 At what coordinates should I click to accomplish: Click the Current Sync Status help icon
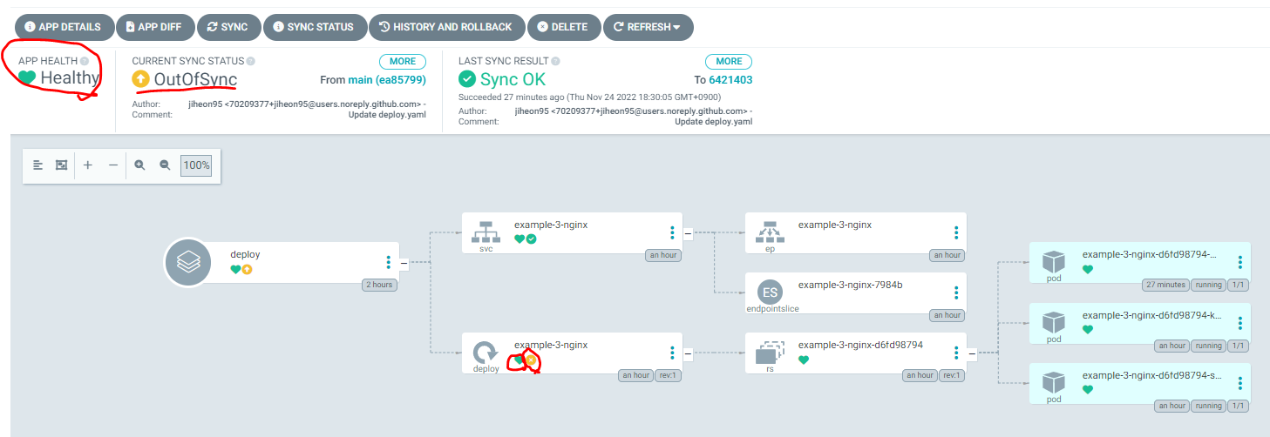(251, 61)
